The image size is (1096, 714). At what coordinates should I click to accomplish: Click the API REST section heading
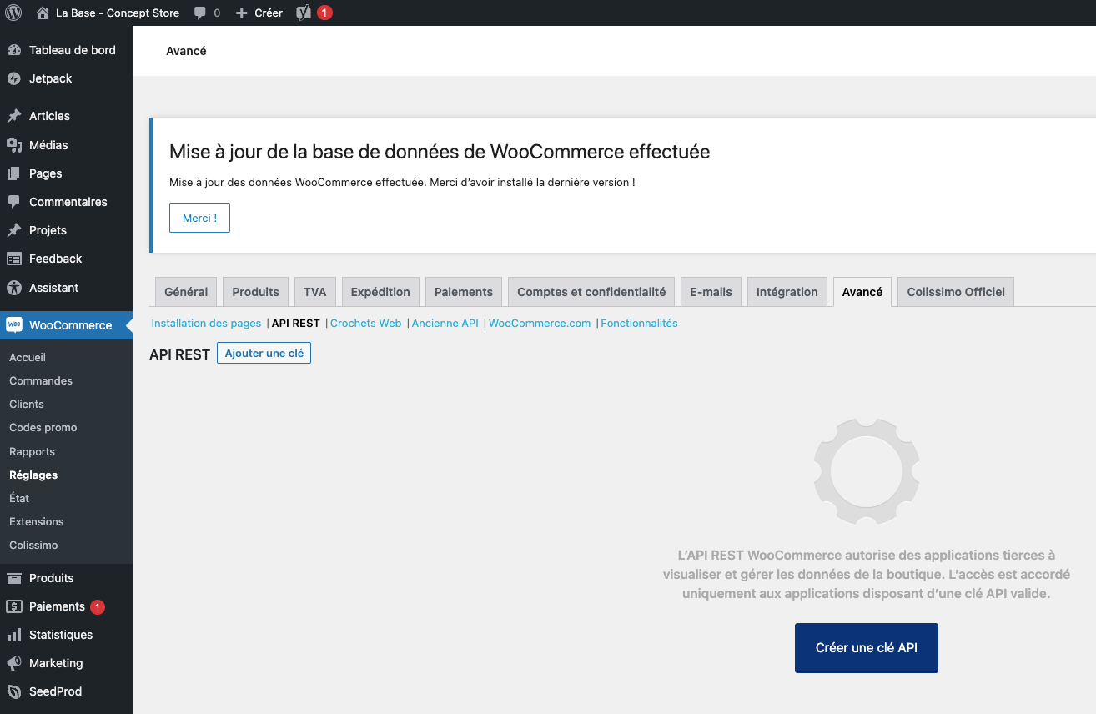click(179, 354)
